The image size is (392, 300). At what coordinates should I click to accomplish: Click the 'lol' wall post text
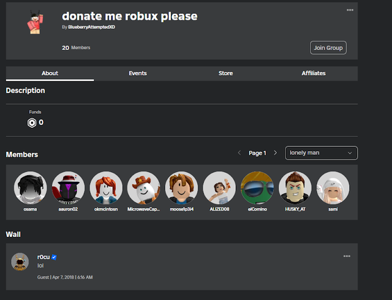tap(40, 266)
